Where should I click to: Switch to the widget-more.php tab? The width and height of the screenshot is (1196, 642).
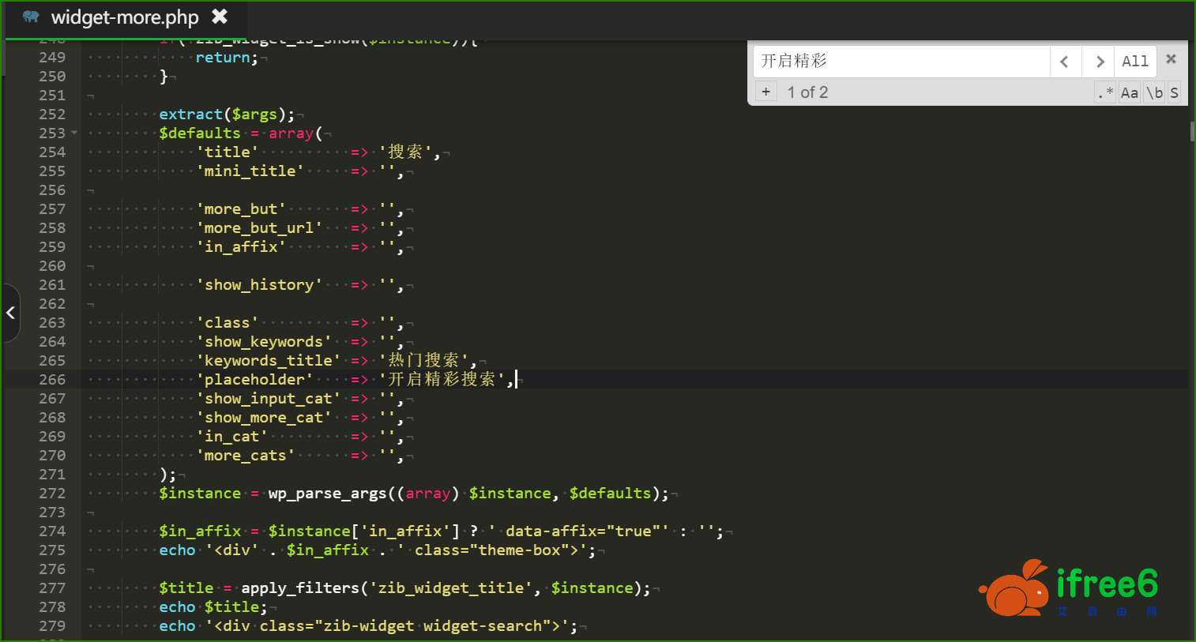pyautogui.click(x=125, y=17)
